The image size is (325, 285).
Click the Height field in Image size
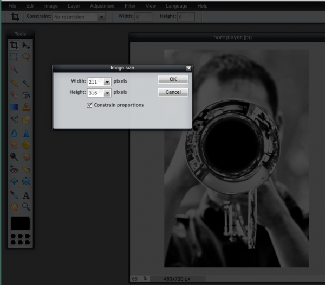(95, 93)
